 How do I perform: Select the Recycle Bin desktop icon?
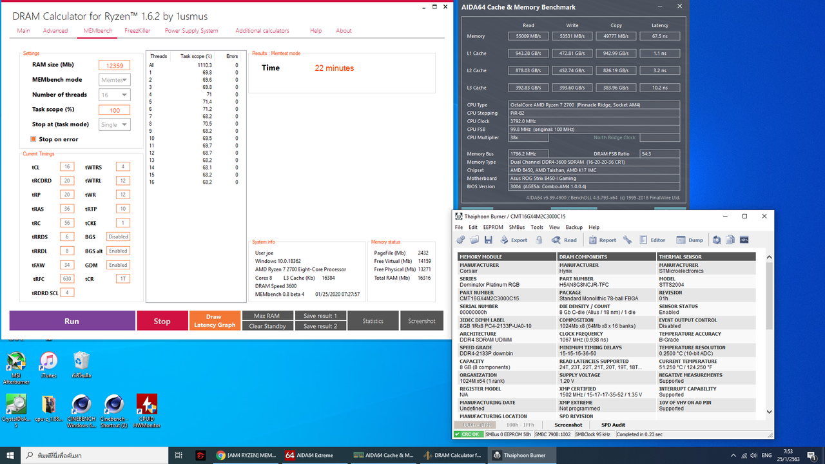pos(81,365)
